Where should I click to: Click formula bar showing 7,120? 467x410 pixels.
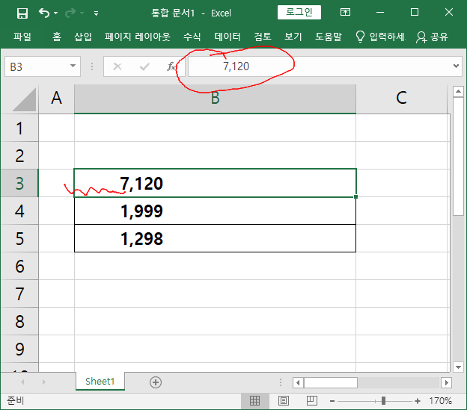point(320,66)
